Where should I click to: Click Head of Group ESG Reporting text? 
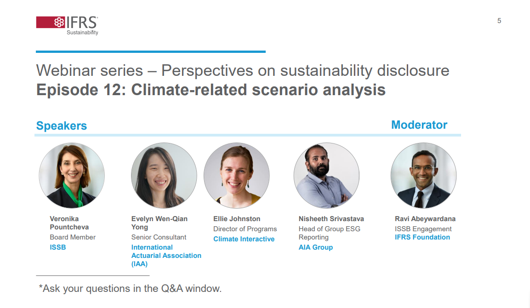click(329, 233)
